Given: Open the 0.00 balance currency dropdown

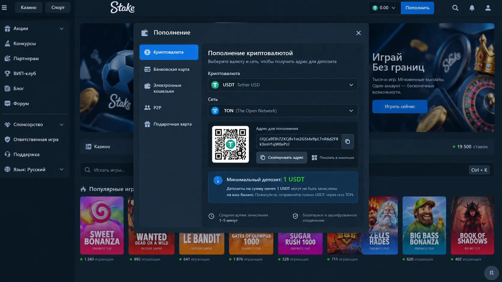Looking at the screenshot, I should pyautogui.click(x=385, y=8).
